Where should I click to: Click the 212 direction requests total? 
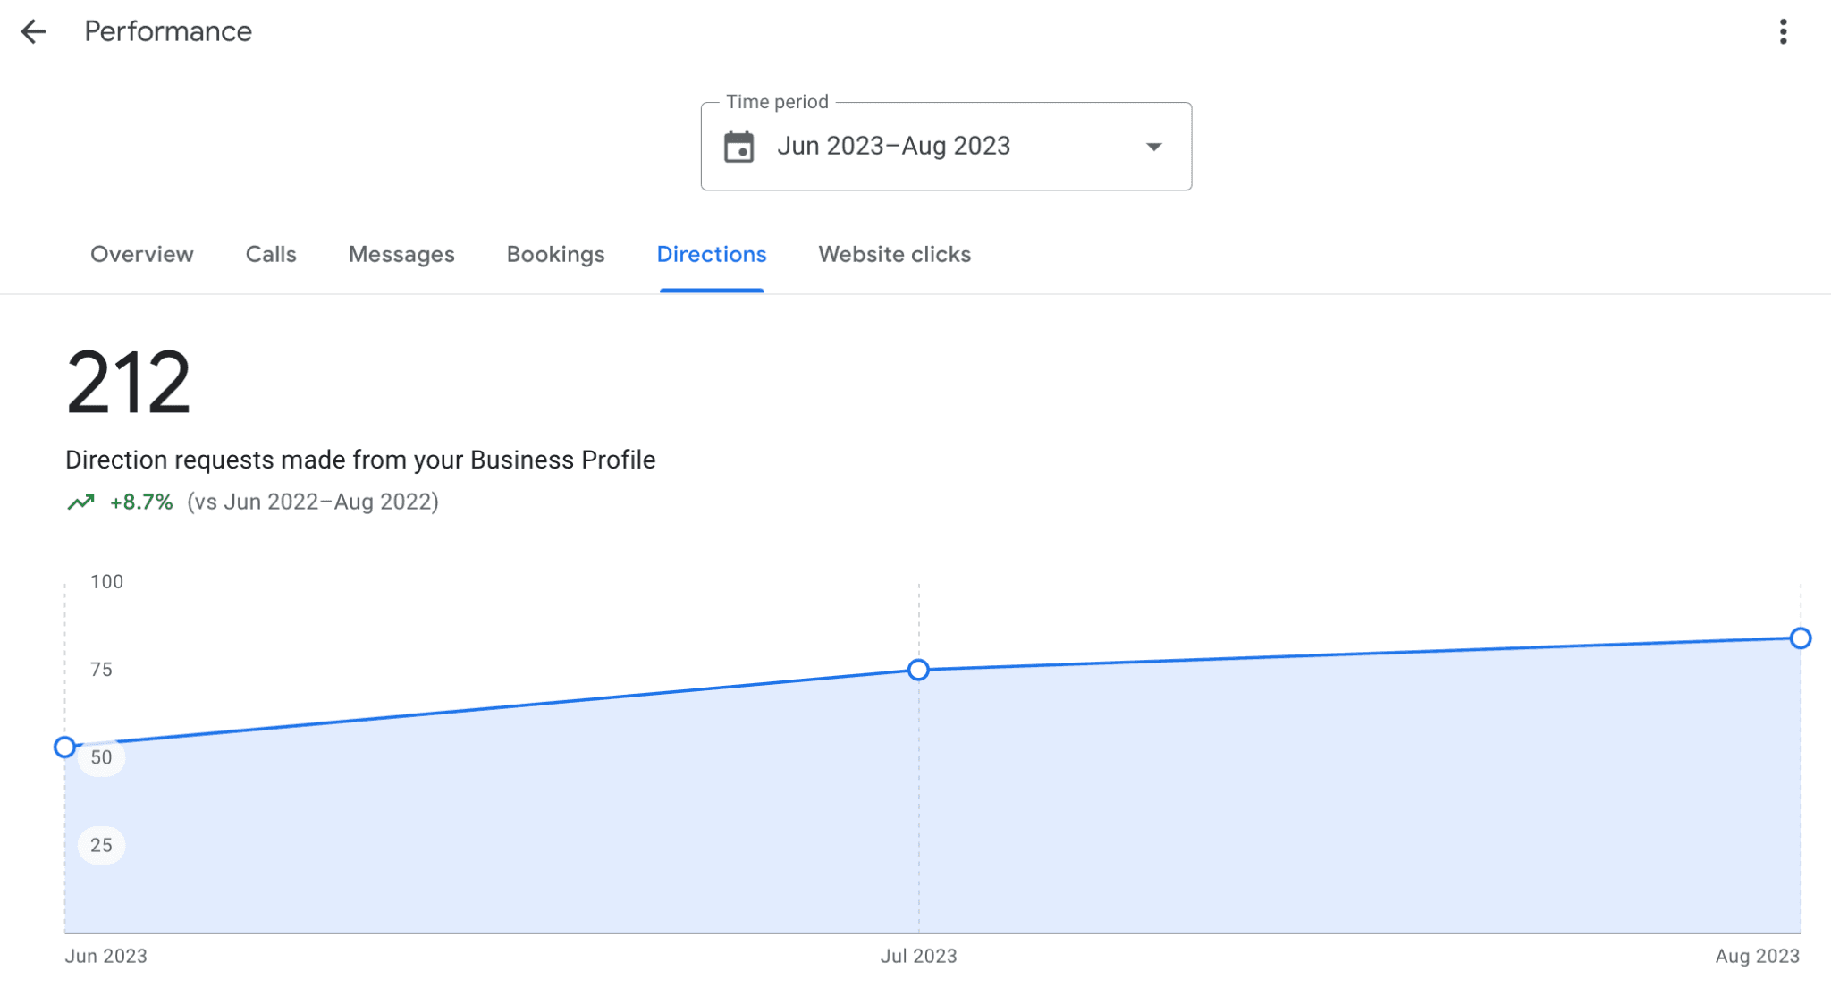coord(128,383)
